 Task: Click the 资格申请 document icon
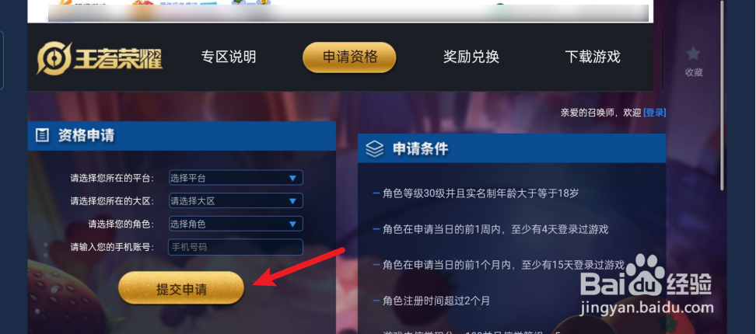[x=43, y=136]
